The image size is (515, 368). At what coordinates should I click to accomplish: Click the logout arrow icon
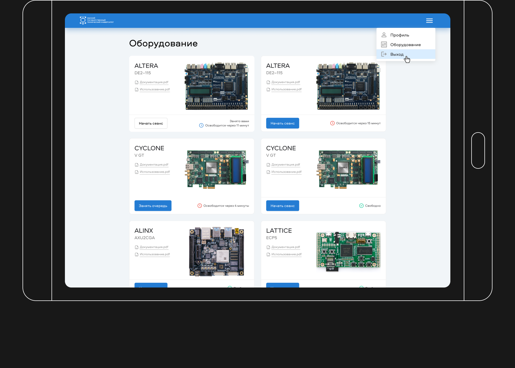[x=384, y=54]
